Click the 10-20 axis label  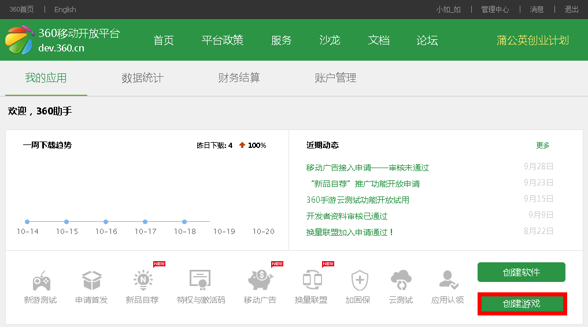coord(264,232)
